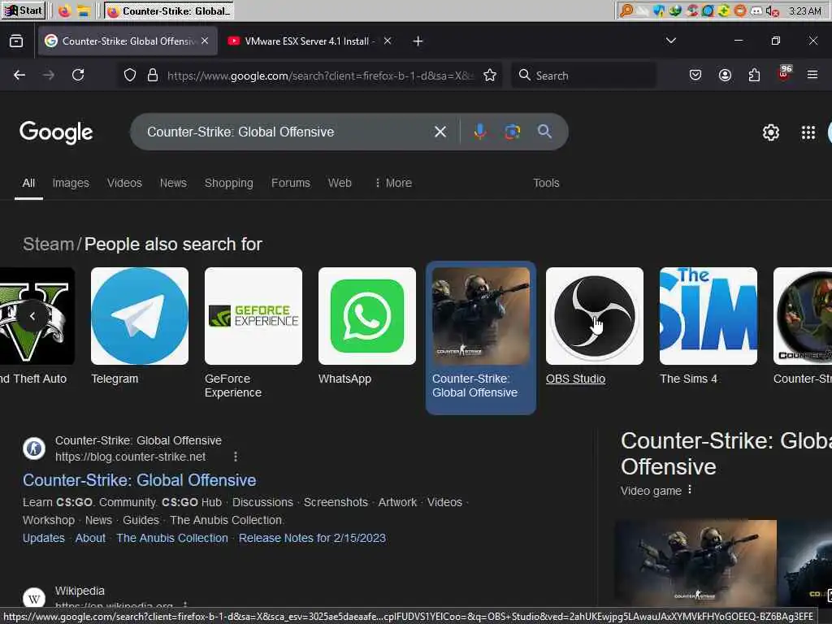Click the 3:23 AM taskbar clock
Image resolution: width=832 pixels, height=624 pixels.
coord(804,11)
